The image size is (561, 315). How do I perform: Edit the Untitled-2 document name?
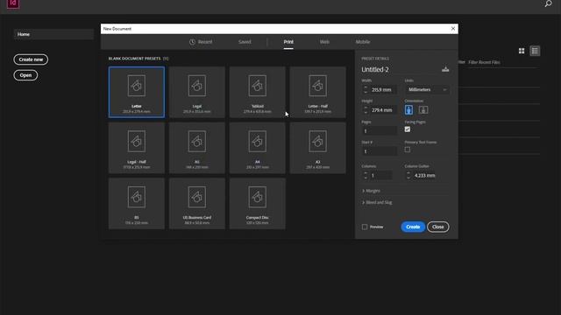point(375,69)
